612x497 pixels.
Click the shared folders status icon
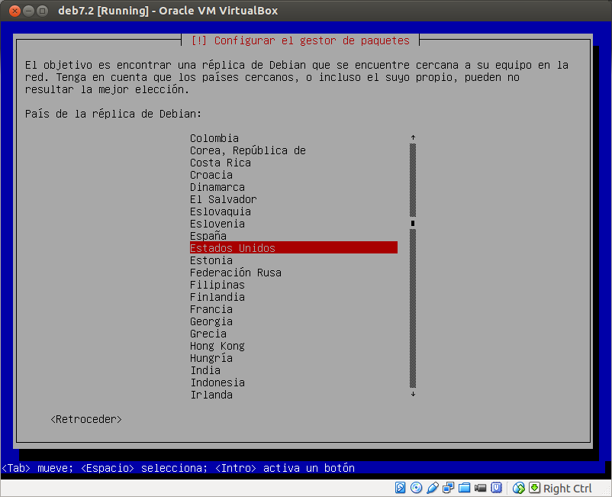pos(464,488)
